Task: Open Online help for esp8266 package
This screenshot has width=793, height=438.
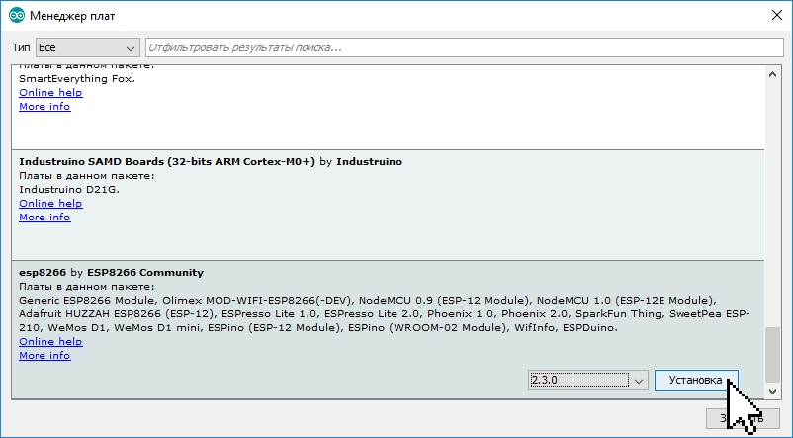Action: [x=50, y=342]
